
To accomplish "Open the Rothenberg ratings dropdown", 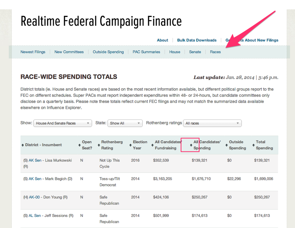I will coord(212,123).
